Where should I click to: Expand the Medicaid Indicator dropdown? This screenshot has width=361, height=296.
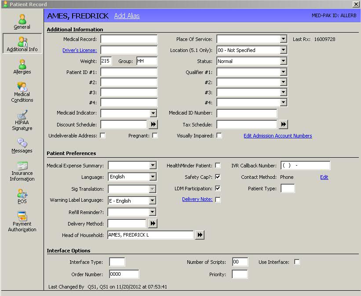pyautogui.click(x=153, y=113)
